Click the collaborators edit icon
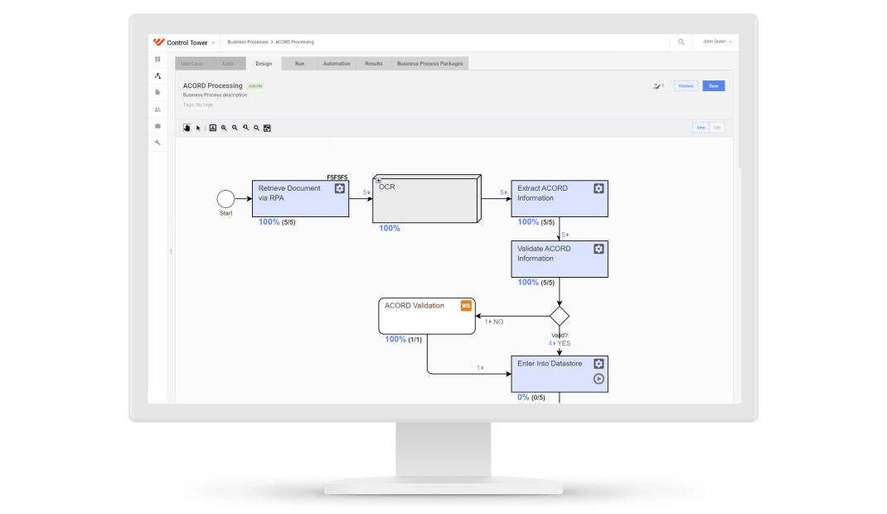Screen dimensions: 887x514 click(x=658, y=86)
